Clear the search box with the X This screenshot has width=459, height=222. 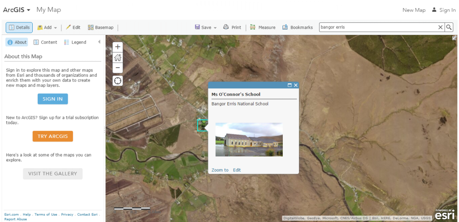(440, 27)
